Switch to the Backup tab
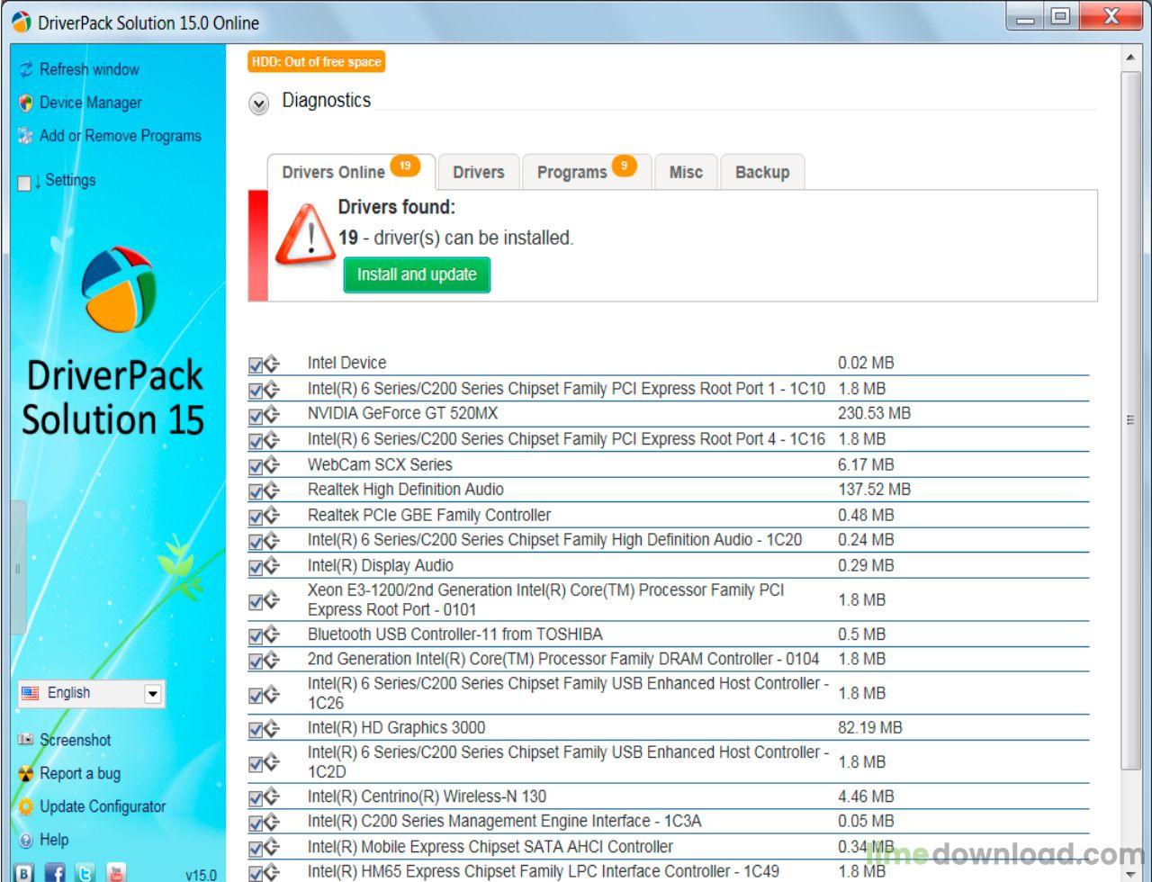 [761, 172]
